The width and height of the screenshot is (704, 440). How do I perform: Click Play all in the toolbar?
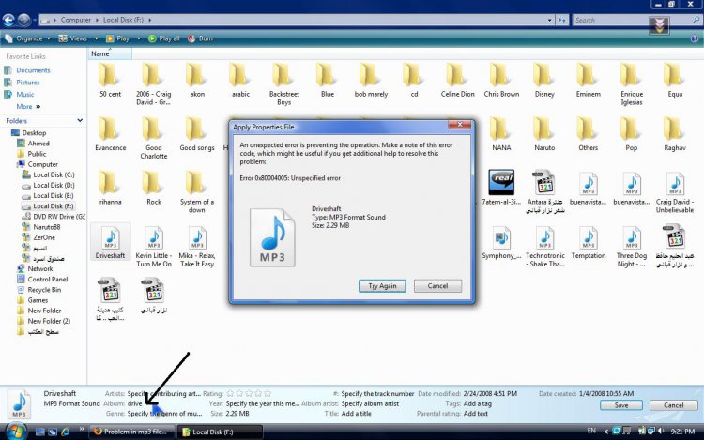point(164,38)
